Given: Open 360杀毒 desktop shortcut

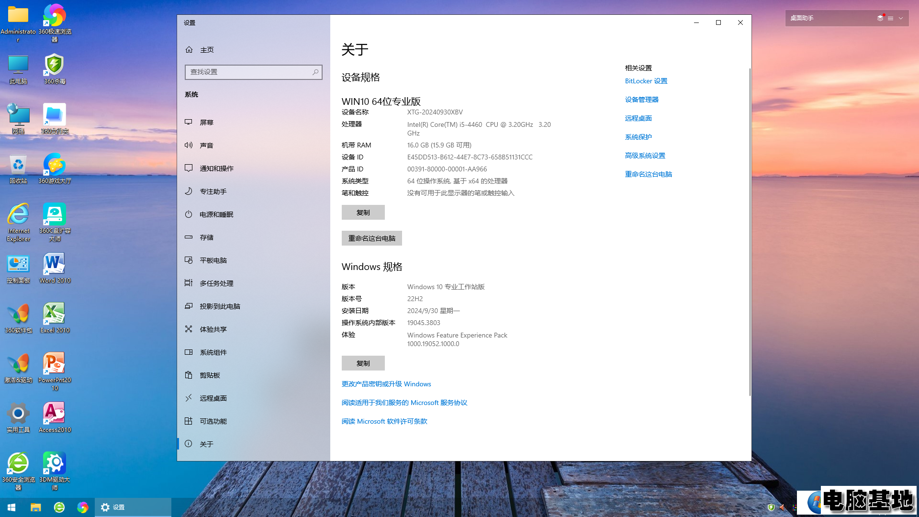Looking at the screenshot, I should (x=55, y=69).
